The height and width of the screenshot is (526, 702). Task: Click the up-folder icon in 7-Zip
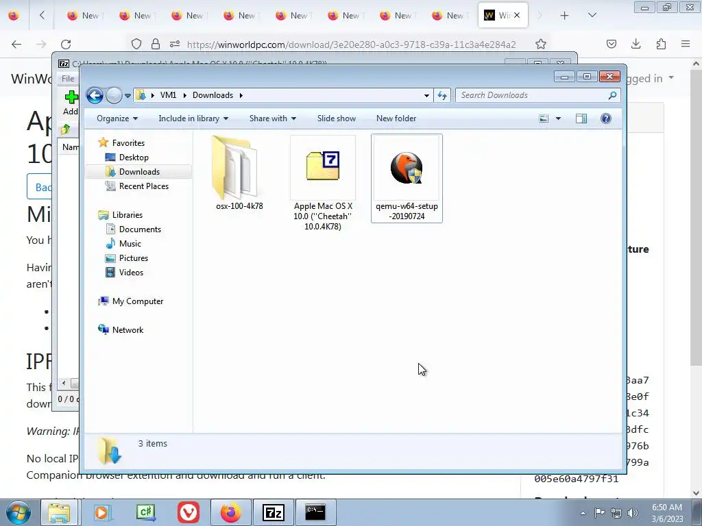[x=65, y=129]
